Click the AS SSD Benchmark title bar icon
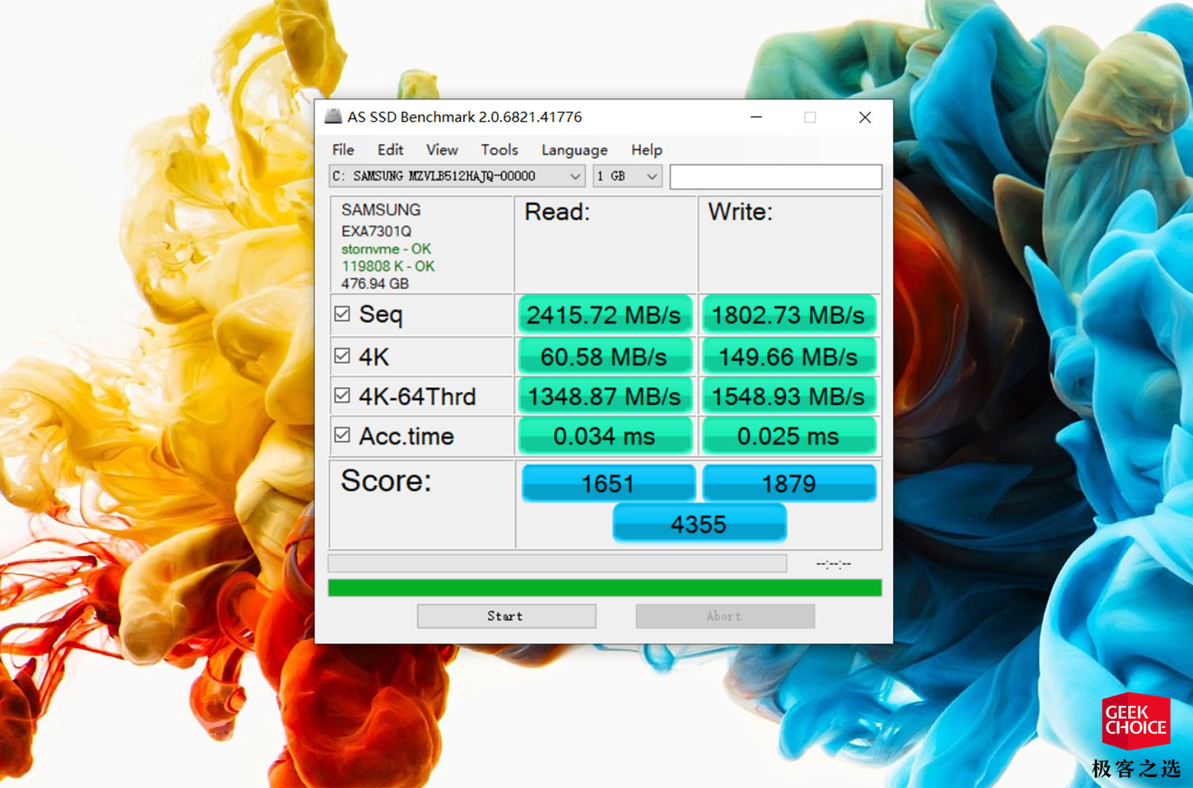 tap(335, 117)
